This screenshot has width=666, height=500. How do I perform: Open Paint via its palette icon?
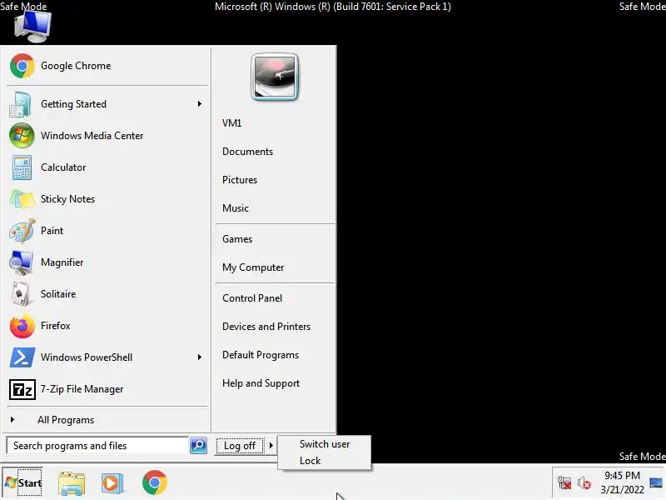pyautogui.click(x=22, y=231)
